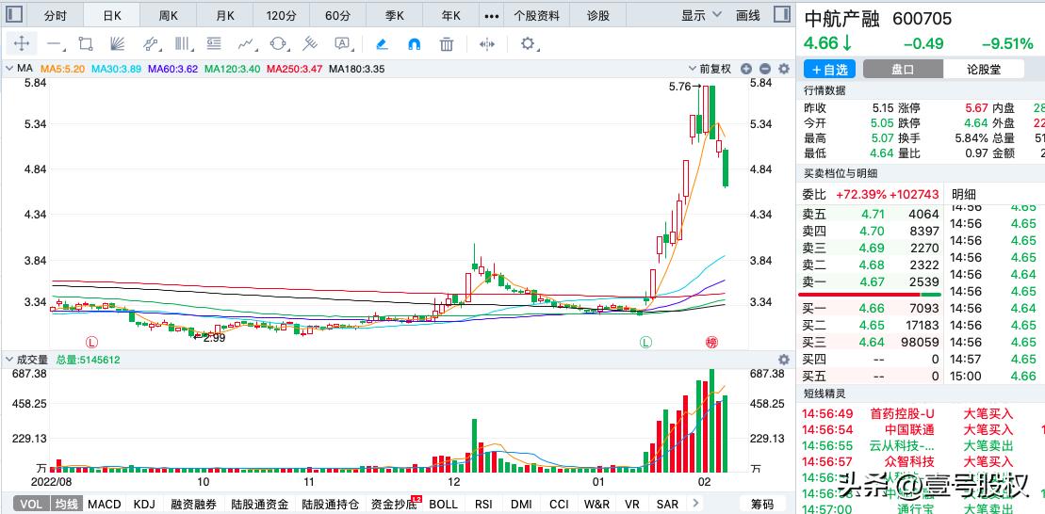Image resolution: width=1045 pixels, height=514 pixels.
Task: Open more period options ellipsis
Action: pos(492,15)
